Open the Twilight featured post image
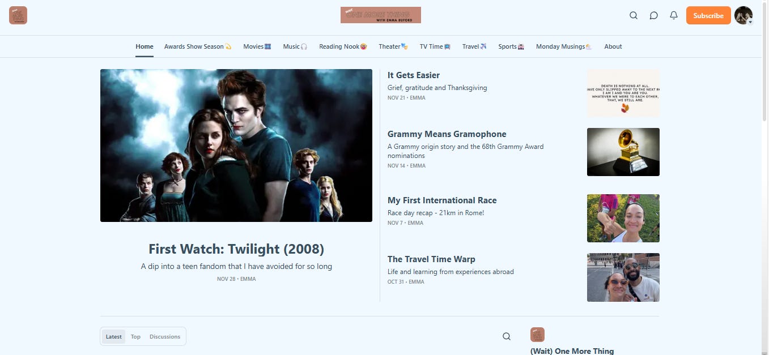The width and height of the screenshot is (769, 355). pyautogui.click(x=236, y=146)
